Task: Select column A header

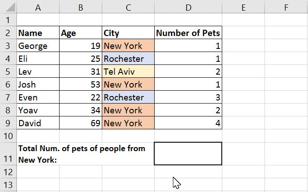Action: pyautogui.click(x=38, y=7)
